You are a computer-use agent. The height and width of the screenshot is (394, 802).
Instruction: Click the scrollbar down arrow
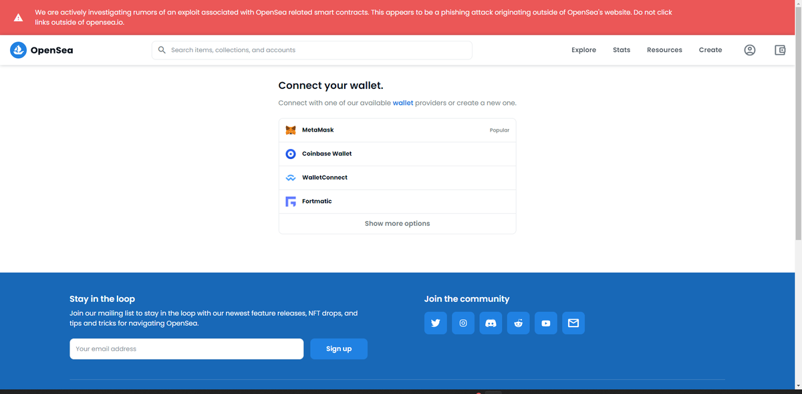click(x=798, y=385)
